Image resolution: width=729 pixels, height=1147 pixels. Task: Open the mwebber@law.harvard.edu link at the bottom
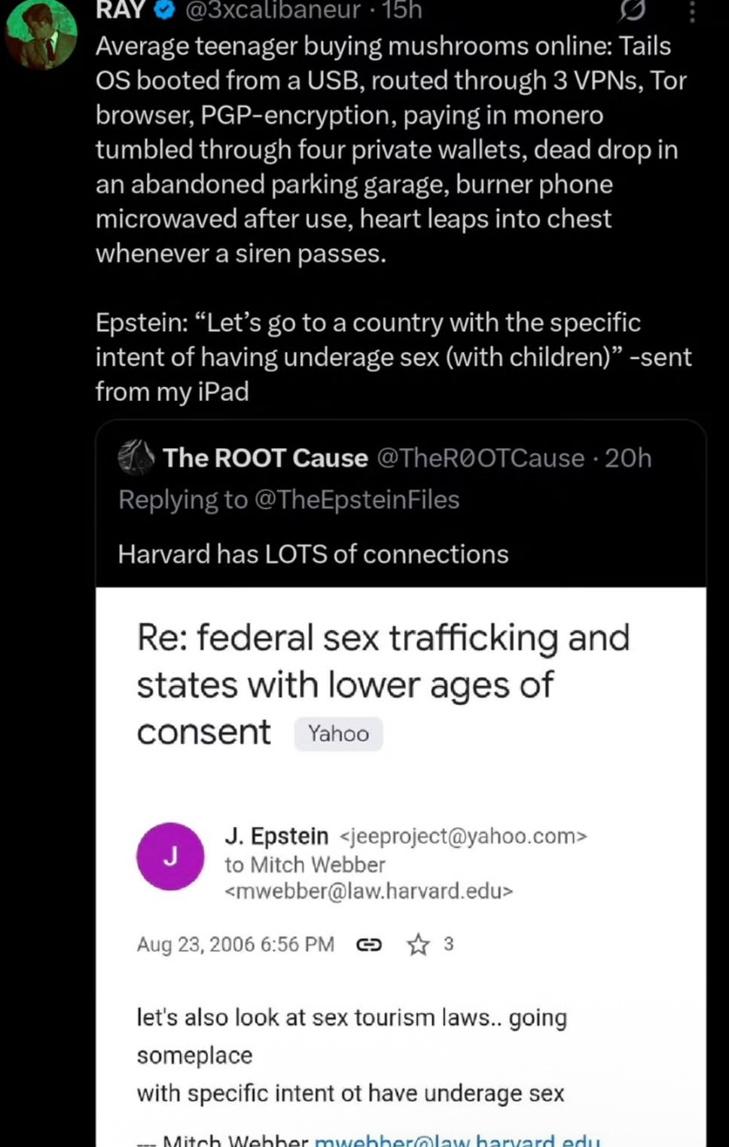[x=457, y=1140]
